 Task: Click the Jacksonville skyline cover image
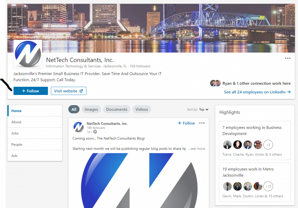tap(151, 28)
